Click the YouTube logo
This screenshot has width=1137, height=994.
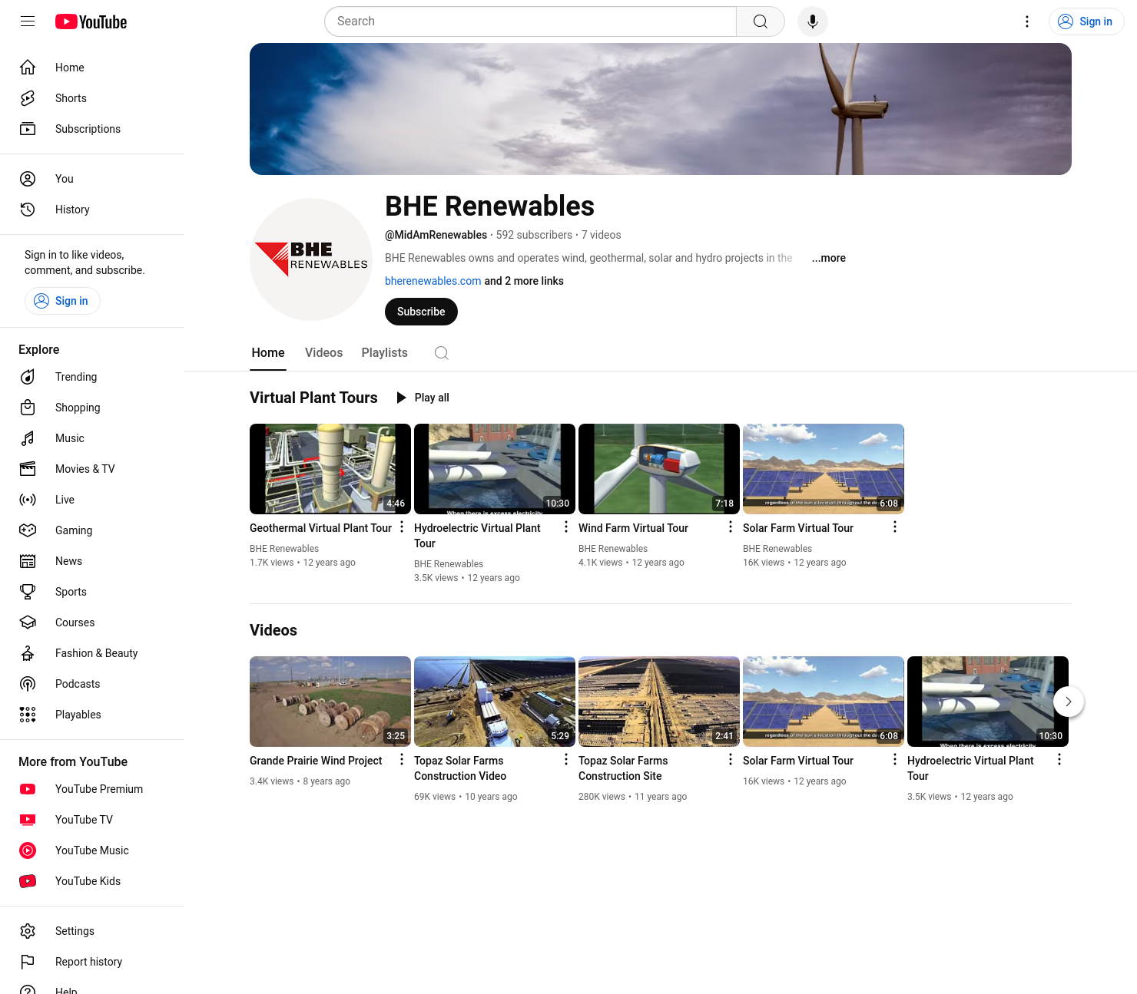pos(91,21)
